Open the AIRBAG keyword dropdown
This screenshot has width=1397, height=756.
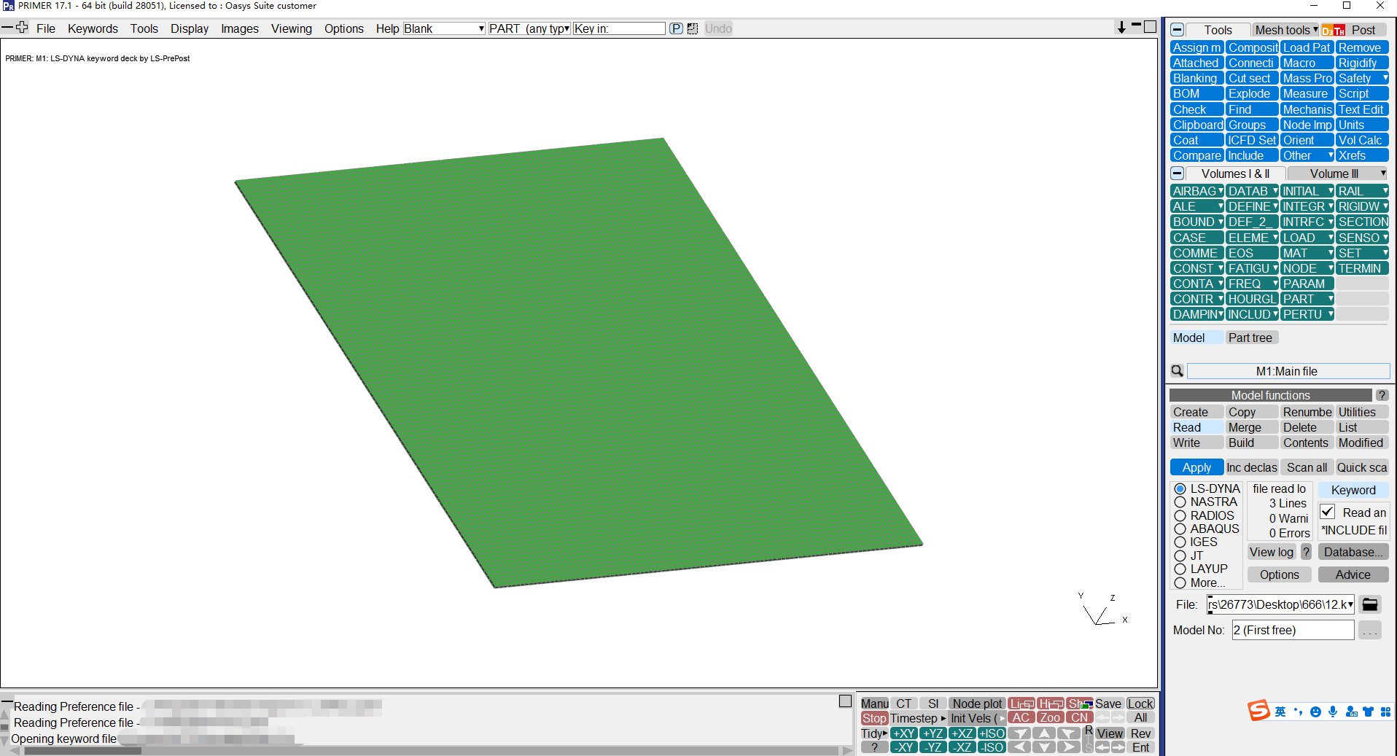click(1197, 191)
